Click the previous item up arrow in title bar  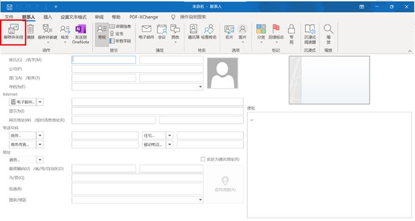click(37, 7)
